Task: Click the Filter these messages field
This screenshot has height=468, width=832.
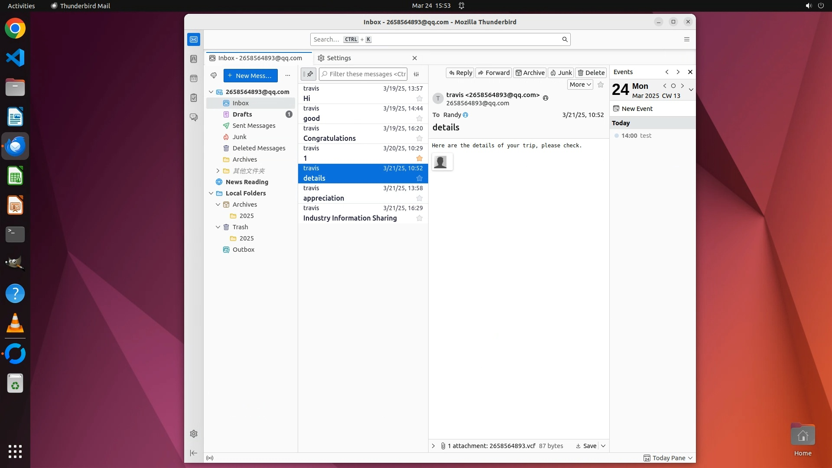Action: (x=367, y=74)
